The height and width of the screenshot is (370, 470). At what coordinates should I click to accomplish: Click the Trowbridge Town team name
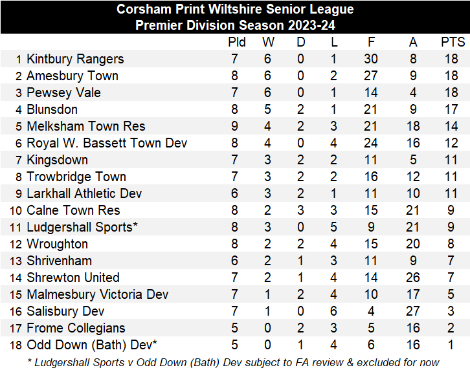point(76,177)
